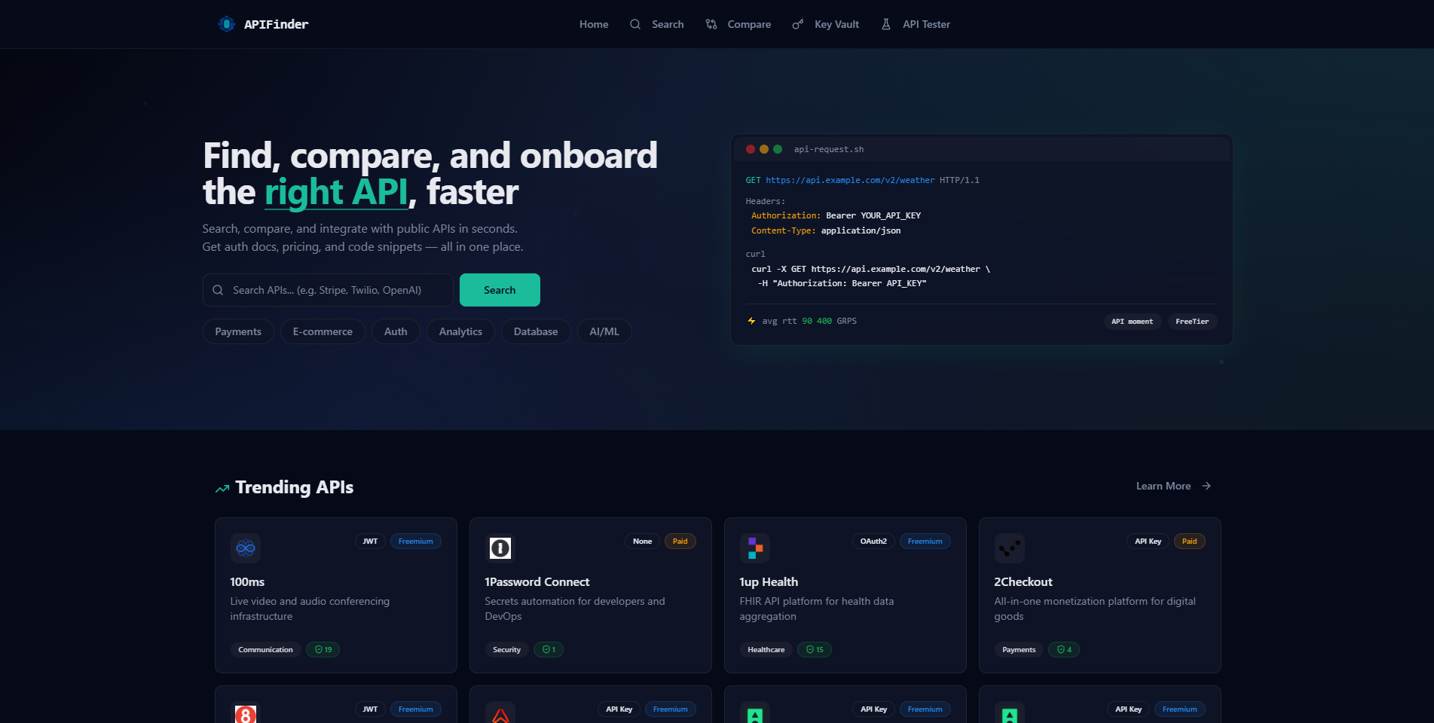Screen dimensions: 1434x723
Task: Select the Payments category chip
Action: pyautogui.click(x=238, y=331)
